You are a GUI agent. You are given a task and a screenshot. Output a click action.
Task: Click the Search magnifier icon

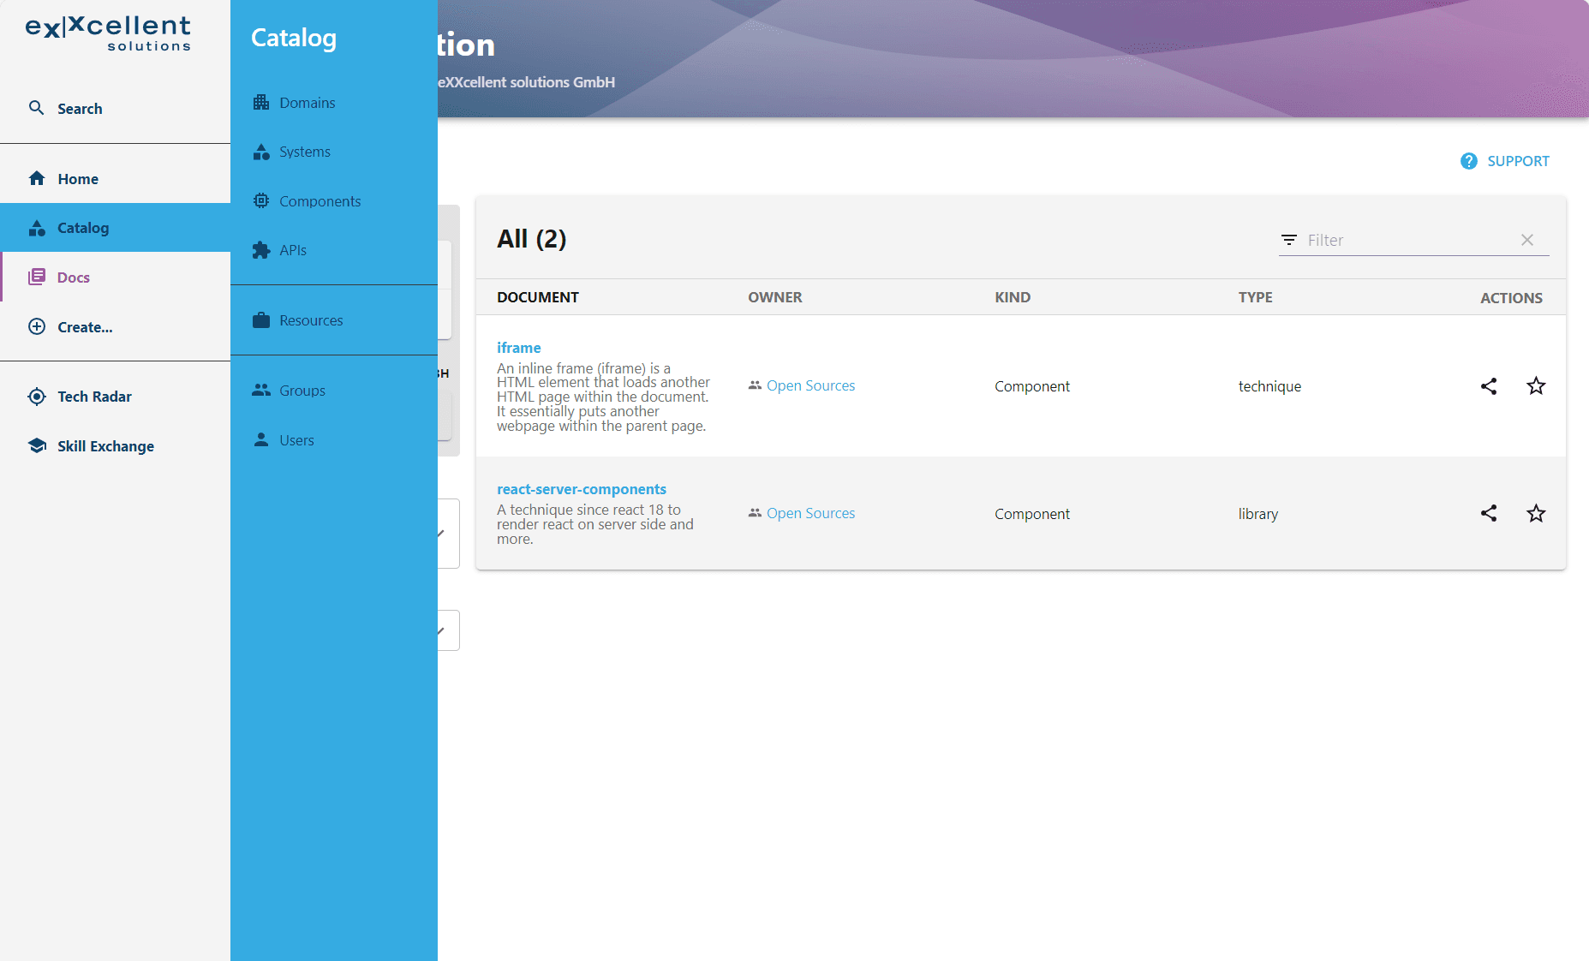(x=36, y=108)
